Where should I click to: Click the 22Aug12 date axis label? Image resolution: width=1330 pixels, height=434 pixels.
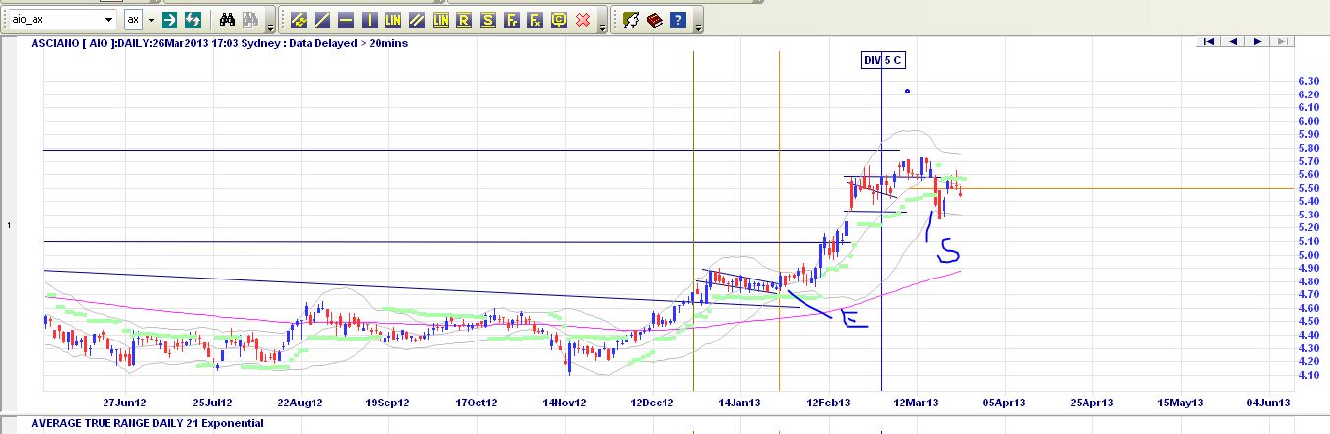(x=301, y=403)
